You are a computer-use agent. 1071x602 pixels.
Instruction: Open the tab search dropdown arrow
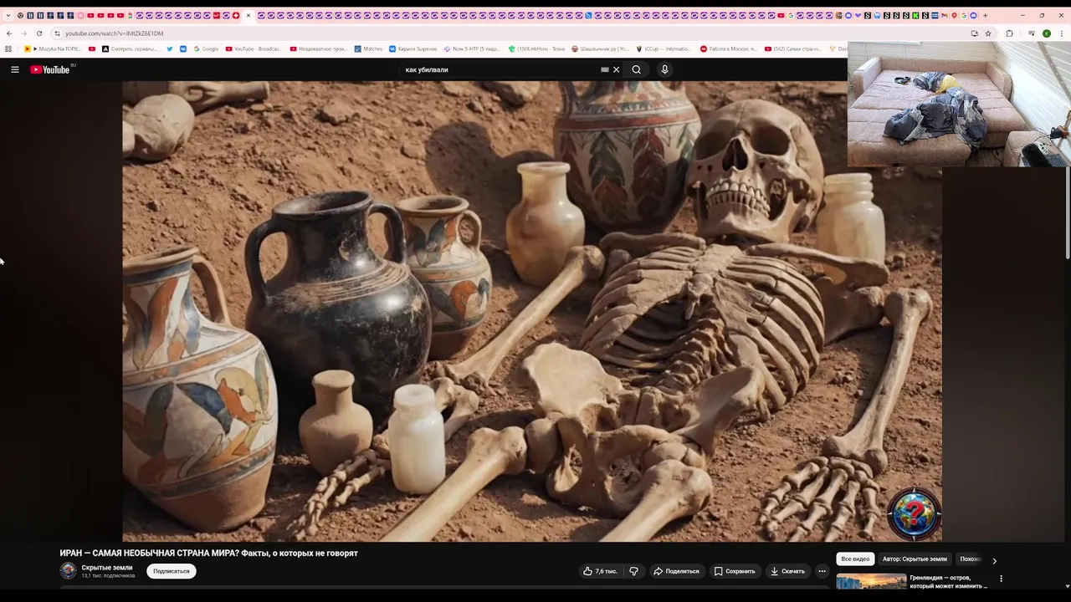(x=8, y=15)
